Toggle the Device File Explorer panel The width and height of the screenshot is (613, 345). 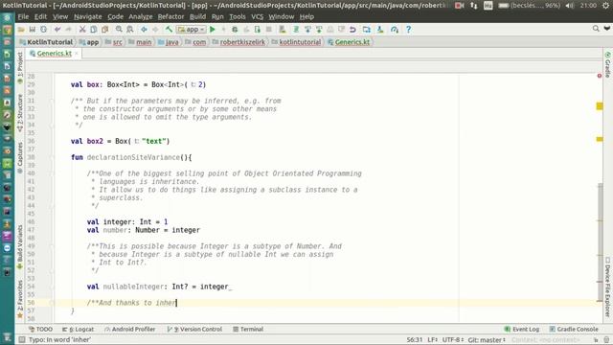pos(607,287)
